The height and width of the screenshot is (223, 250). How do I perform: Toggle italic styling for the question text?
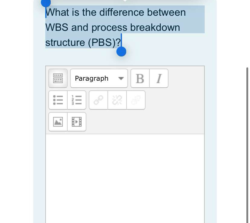click(159, 78)
